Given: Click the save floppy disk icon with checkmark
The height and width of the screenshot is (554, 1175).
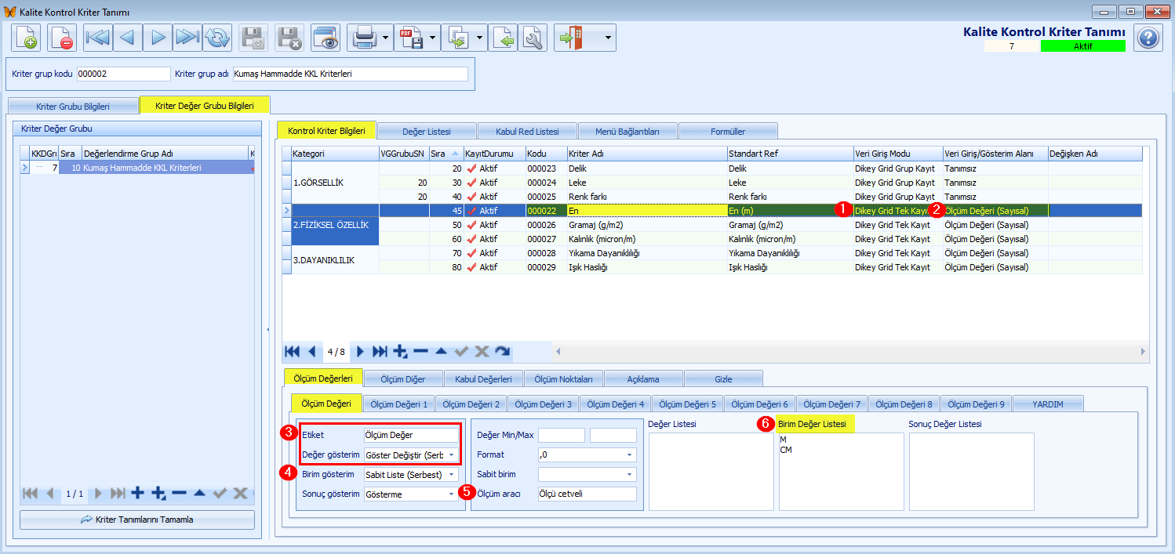Looking at the screenshot, I should click(x=253, y=38).
